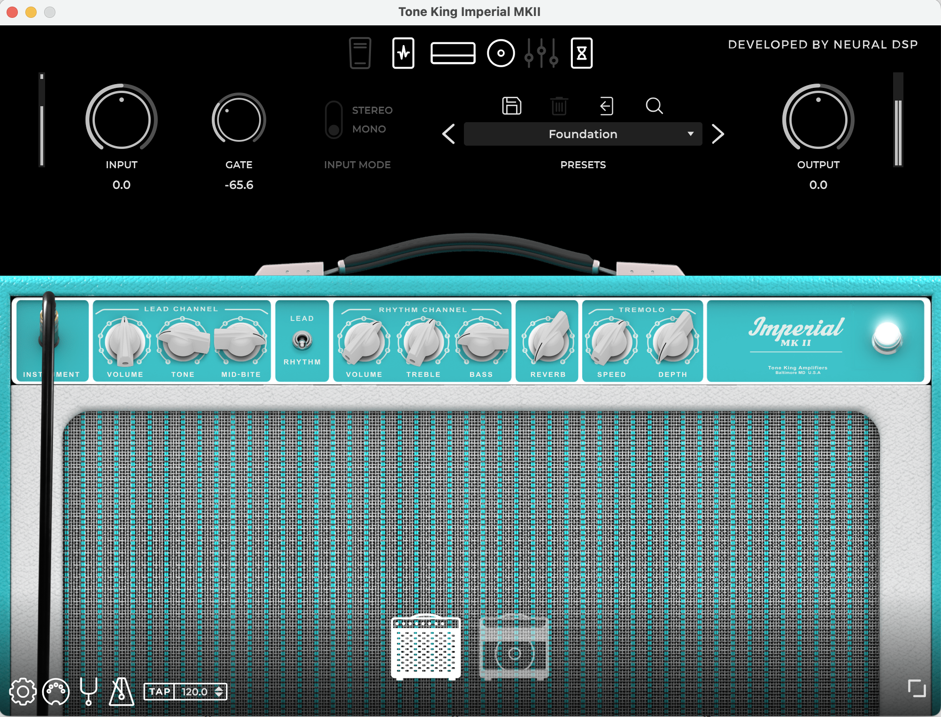
Task: Click the 120.0 tempo field
Action: click(194, 692)
